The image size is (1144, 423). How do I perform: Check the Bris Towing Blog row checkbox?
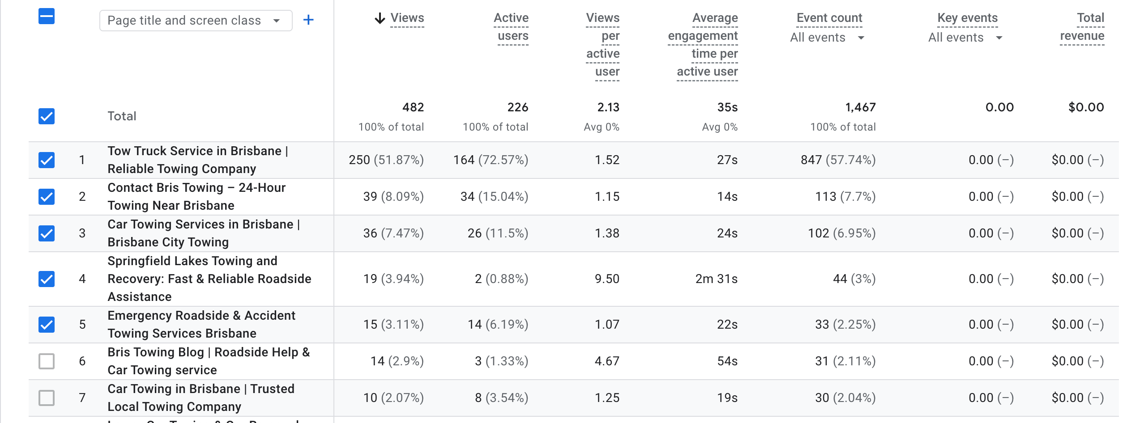(x=47, y=361)
